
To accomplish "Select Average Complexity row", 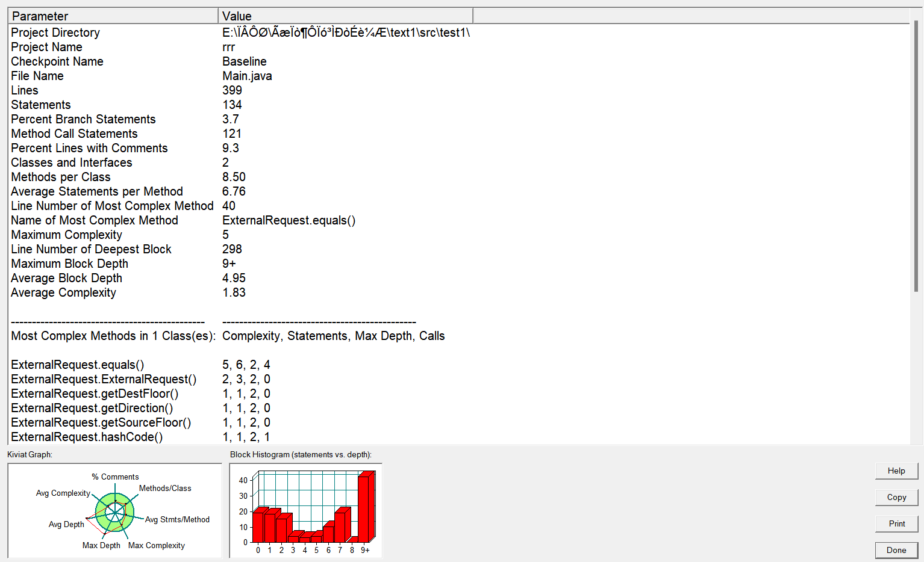I will coord(459,292).
